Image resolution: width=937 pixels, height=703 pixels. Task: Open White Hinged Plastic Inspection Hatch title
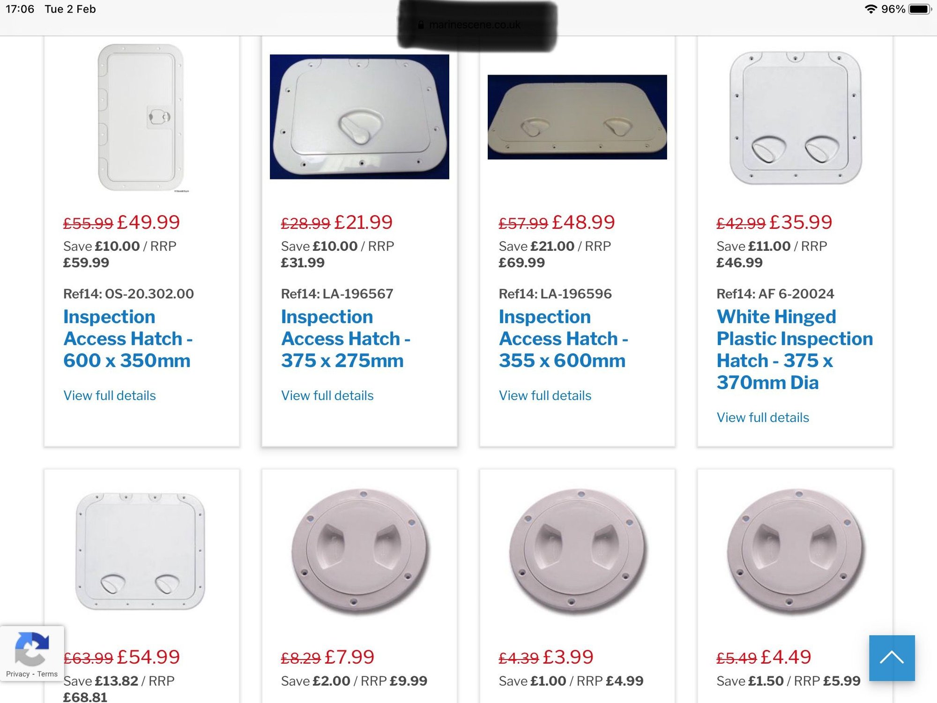tap(795, 350)
